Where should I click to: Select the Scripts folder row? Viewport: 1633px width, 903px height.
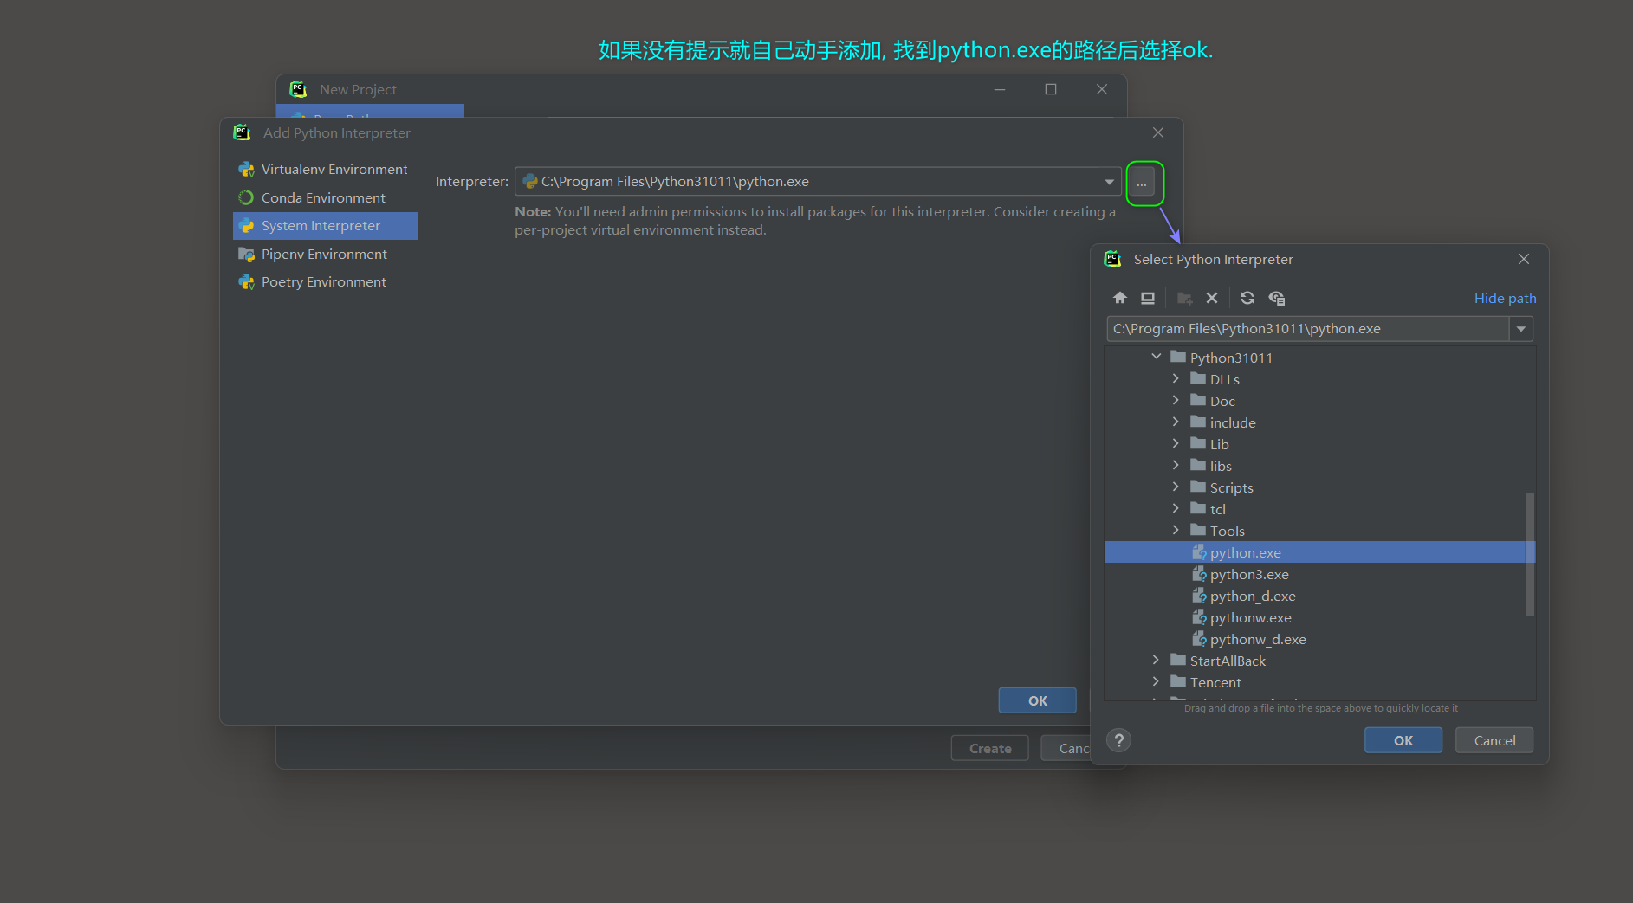pyautogui.click(x=1319, y=487)
